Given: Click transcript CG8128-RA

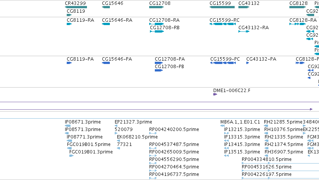Looking at the screenshot, I should pos(297,24).
